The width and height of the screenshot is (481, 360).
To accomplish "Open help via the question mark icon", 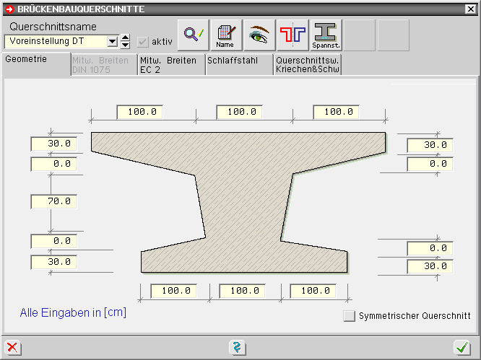I will (x=237, y=348).
